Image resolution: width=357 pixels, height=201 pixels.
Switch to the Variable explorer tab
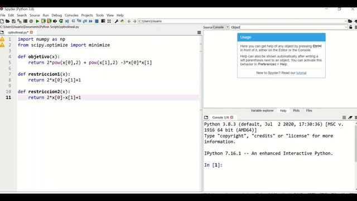[262, 111]
